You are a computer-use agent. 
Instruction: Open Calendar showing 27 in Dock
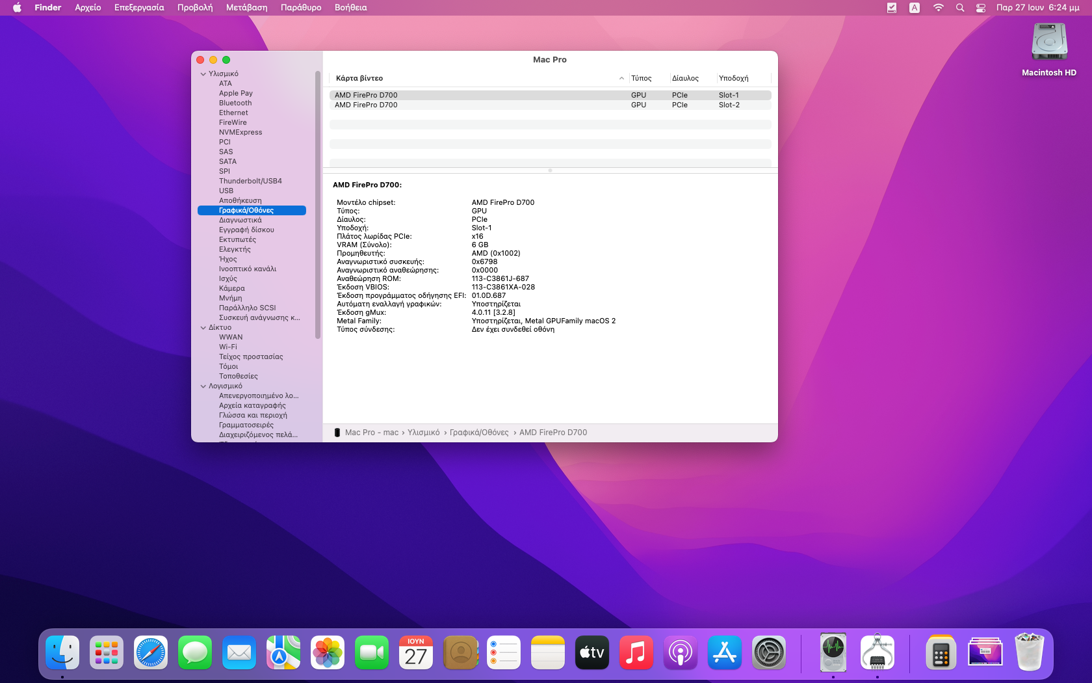point(416,652)
